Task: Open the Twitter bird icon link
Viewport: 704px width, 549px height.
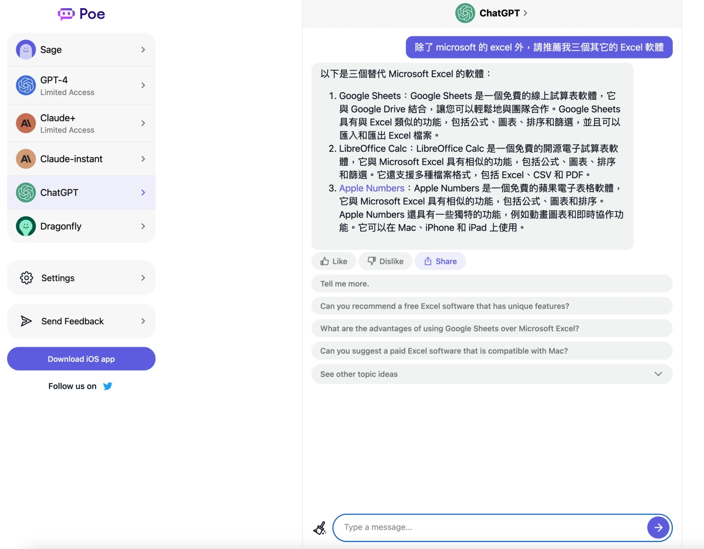Action: tap(107, 386)
